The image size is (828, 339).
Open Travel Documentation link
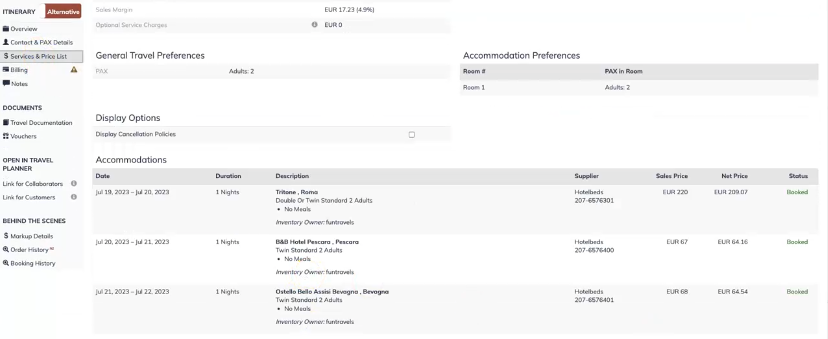click(x=41, y=123)
